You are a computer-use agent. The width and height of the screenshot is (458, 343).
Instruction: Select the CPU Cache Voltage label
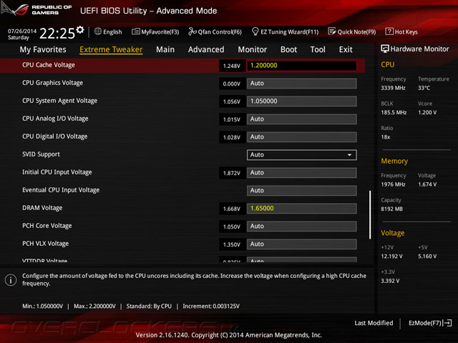(x=49, y=65)
